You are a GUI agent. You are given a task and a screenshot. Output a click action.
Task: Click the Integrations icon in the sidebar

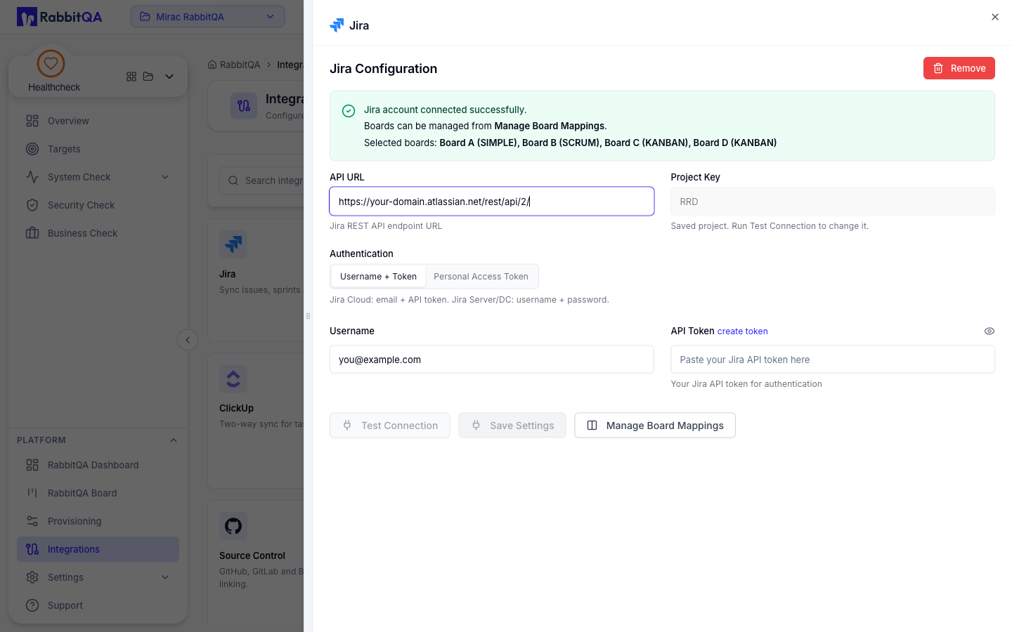pyautogui.click(x=32, y=549)
